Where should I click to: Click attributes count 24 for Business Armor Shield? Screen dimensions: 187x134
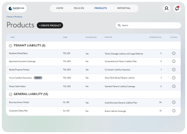click(160, 102)
